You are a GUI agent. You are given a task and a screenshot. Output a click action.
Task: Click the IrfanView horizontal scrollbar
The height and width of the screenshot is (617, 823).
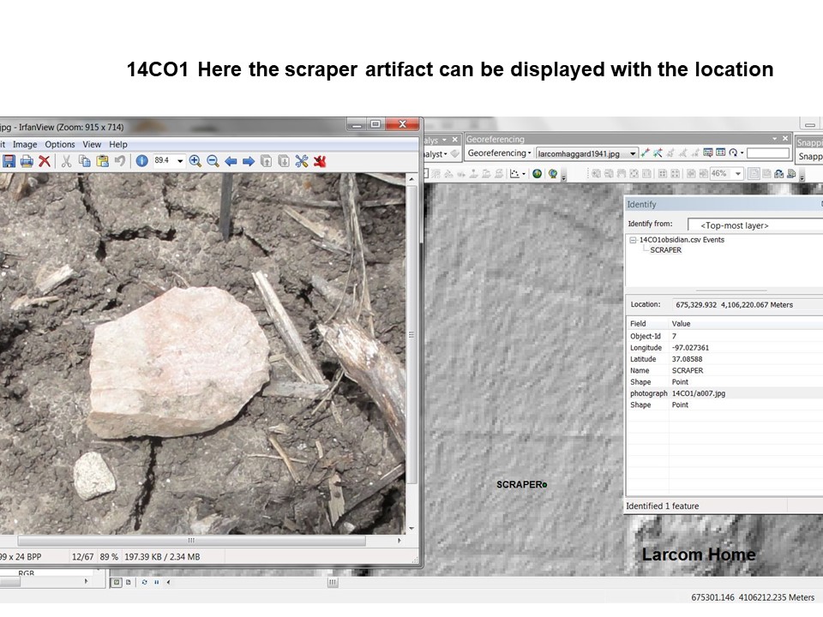point(190,542)
